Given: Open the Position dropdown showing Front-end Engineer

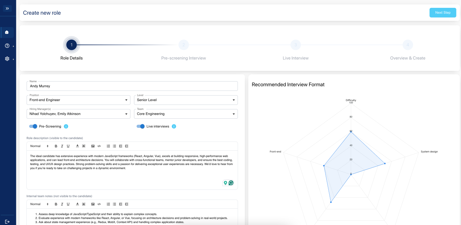Looking at the screenshot, I should coord(78,100).
